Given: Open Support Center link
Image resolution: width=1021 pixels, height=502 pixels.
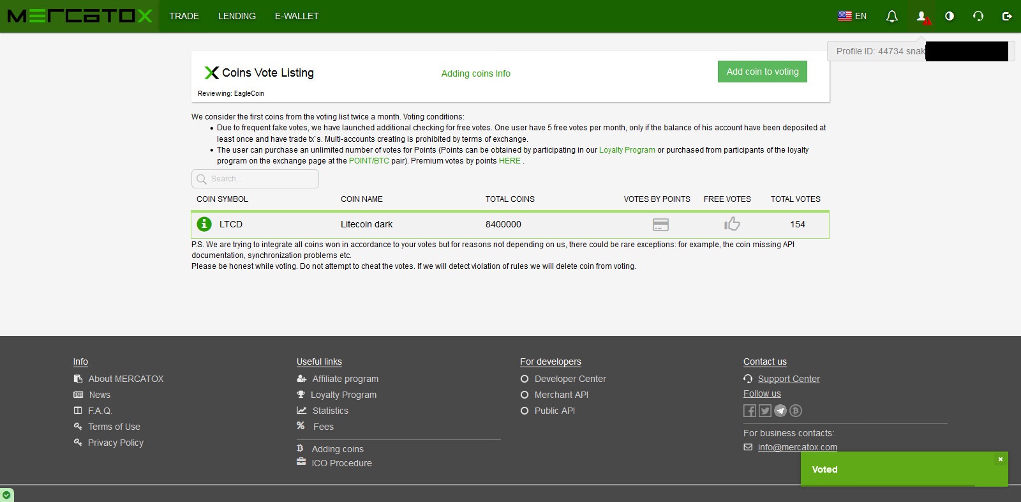Looking at the screenshot, I should (789, 379).
